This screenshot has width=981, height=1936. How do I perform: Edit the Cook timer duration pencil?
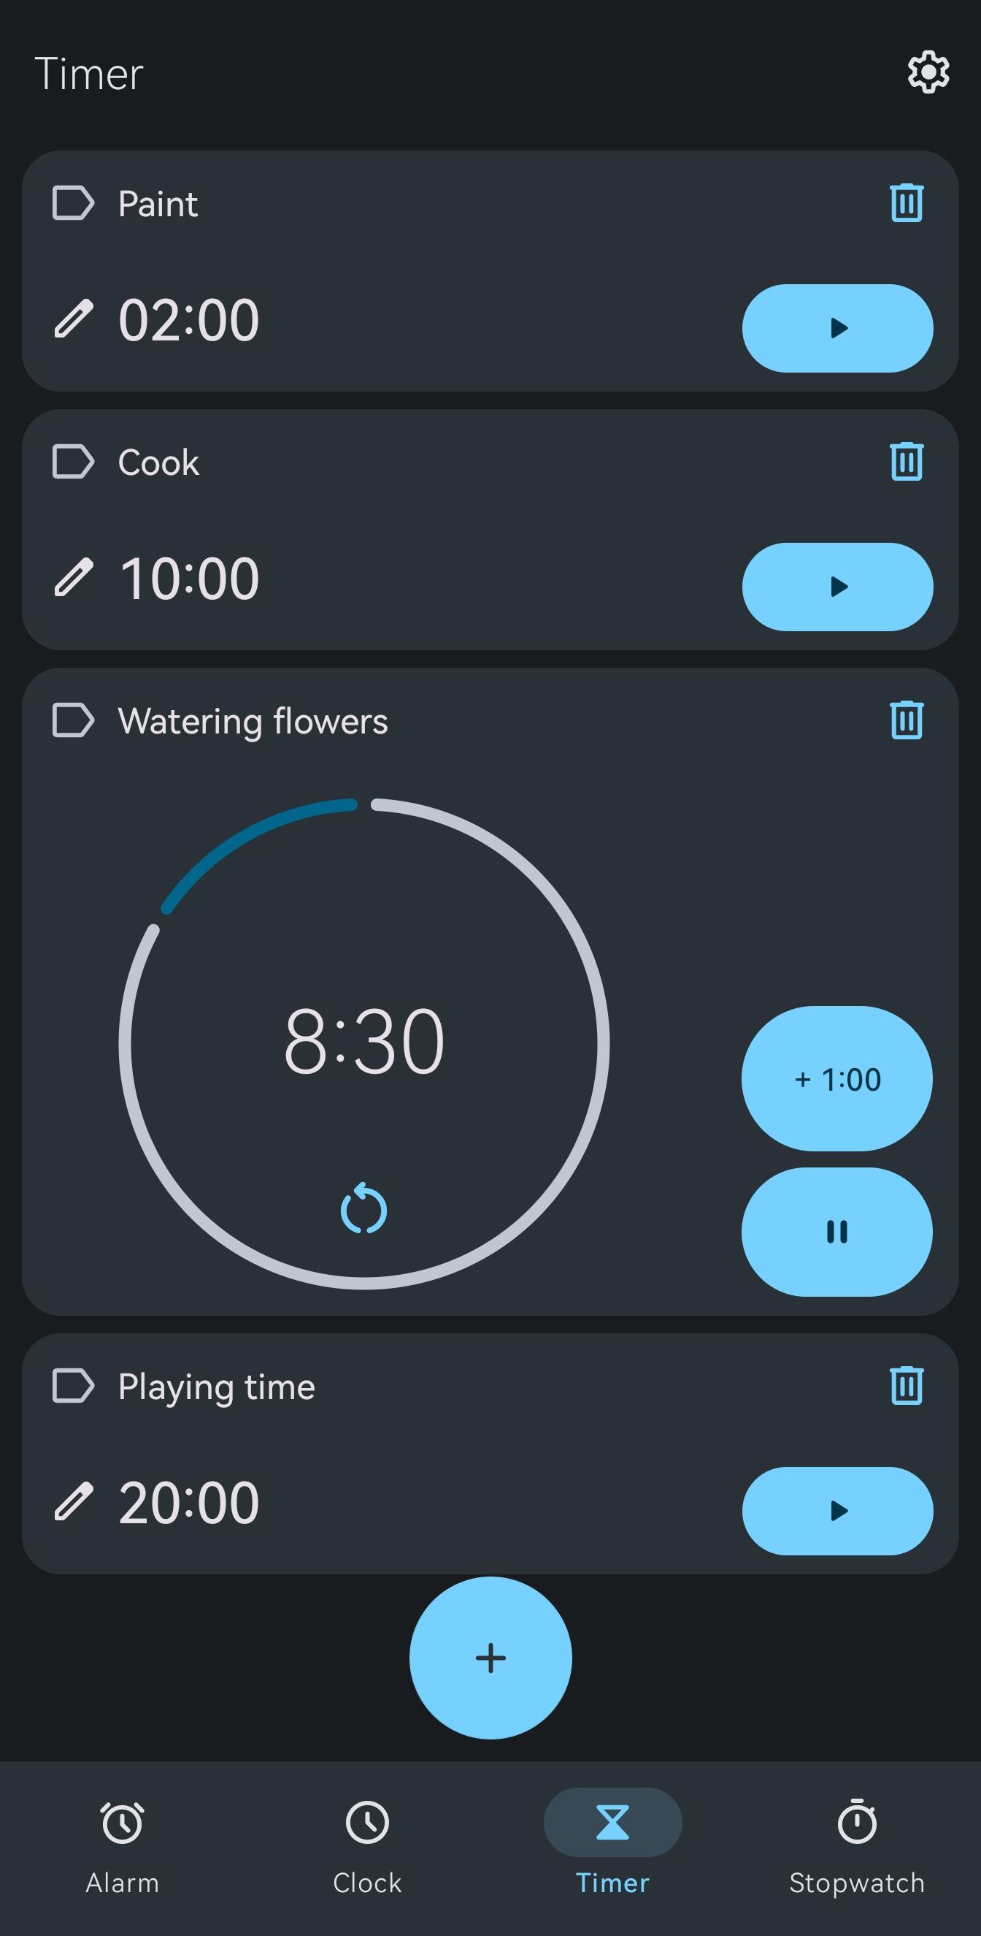pyautogui.click(x=74, y=578)
